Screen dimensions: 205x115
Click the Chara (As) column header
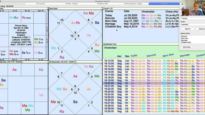(172, 11)
